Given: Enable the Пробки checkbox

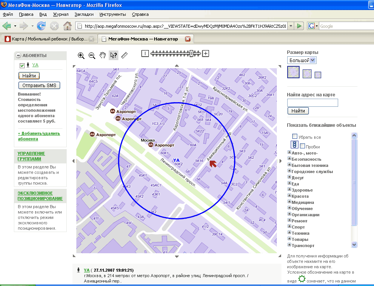Looking at the screenshot, I should pos(302,146).
